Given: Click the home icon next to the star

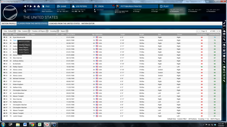Looking at the screenshot, I should [38, 6].
